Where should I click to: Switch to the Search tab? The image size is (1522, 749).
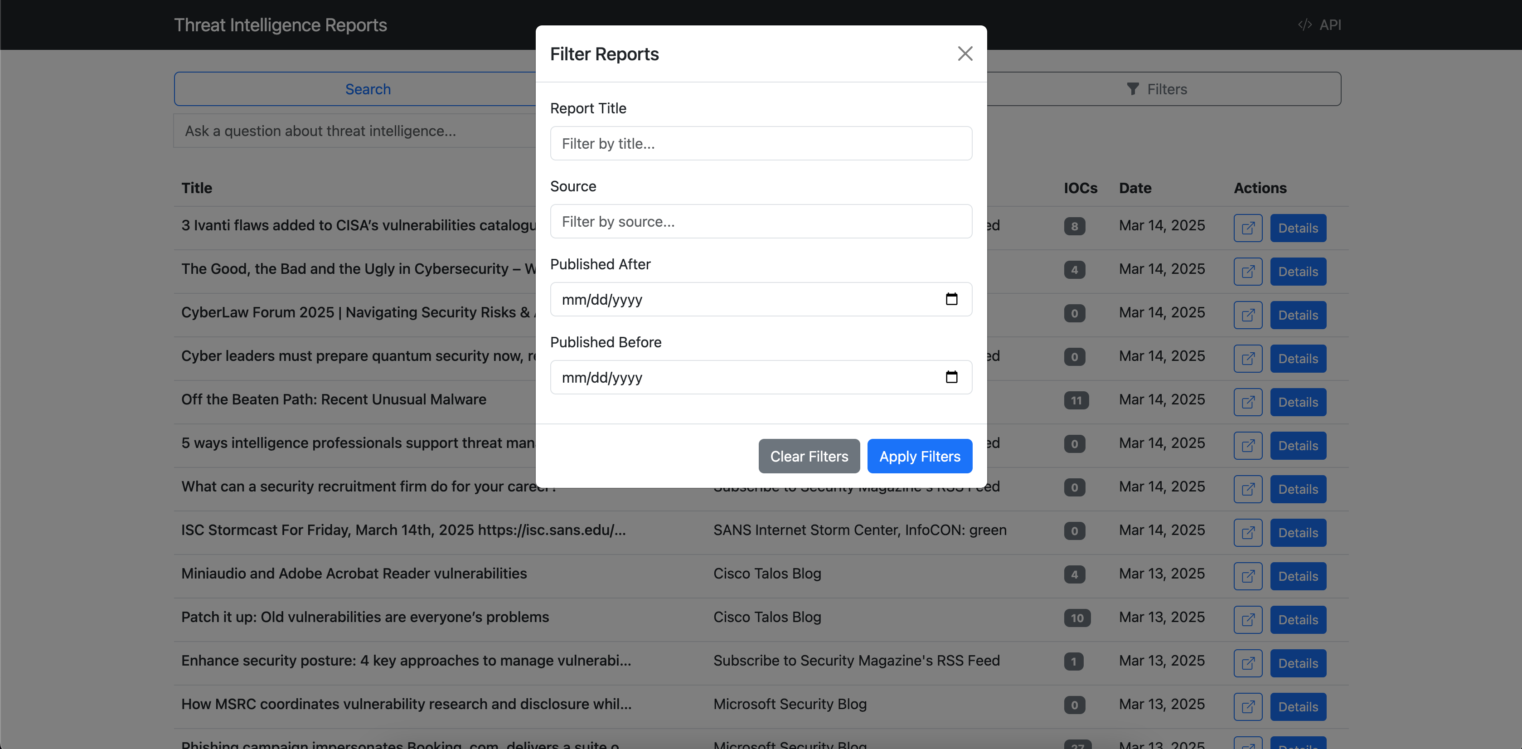point(368,89)
